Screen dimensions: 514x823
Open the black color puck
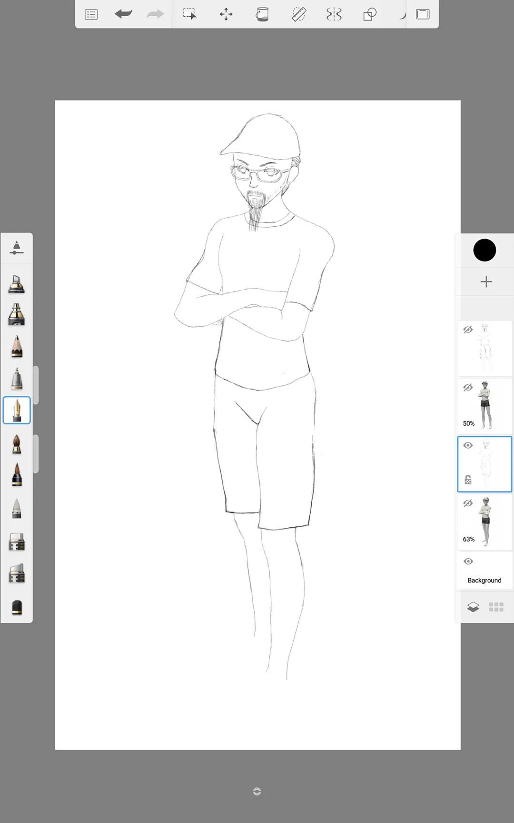click(484, 250)
